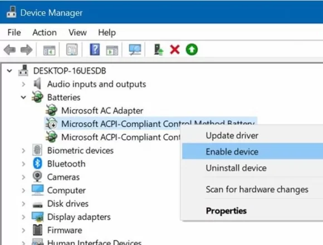Click the red X Uninstall device icon
This screenshot has height=245, width=323.
pyautogui.click(x=175, y=50)
